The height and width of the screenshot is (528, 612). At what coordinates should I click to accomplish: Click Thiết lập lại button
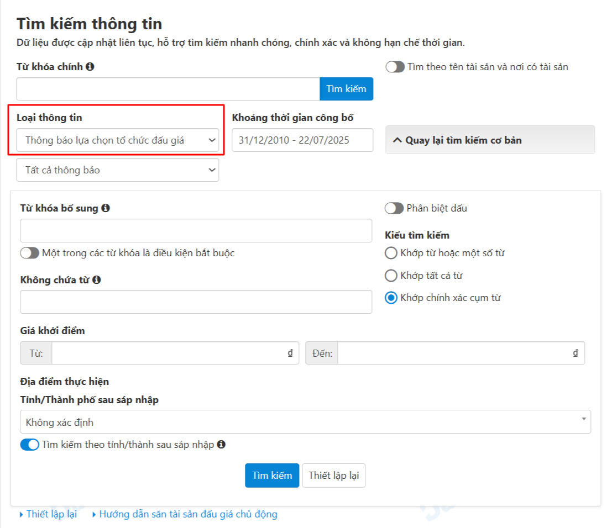click(334, 476)
